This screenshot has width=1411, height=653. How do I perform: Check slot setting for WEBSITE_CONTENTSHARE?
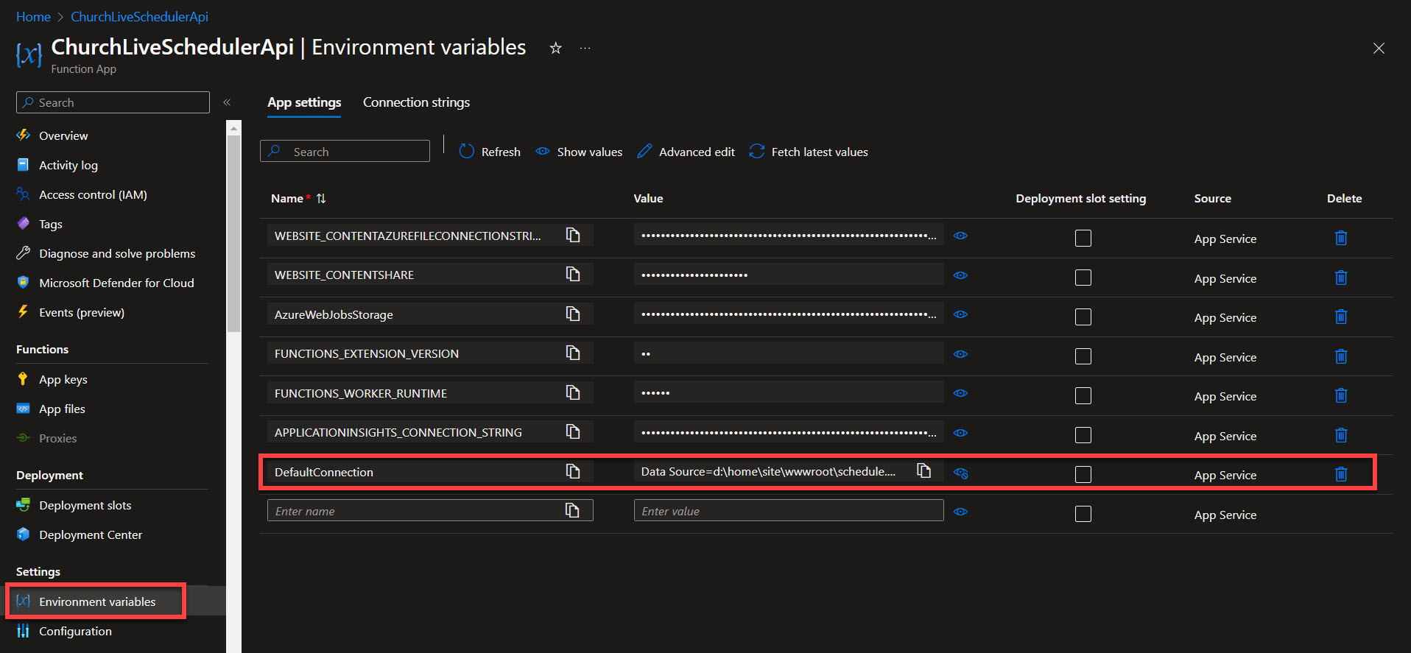click(x=1083, y=278)
